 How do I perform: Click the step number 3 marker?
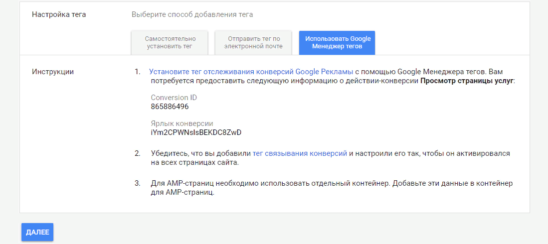[x=138, y=183]
